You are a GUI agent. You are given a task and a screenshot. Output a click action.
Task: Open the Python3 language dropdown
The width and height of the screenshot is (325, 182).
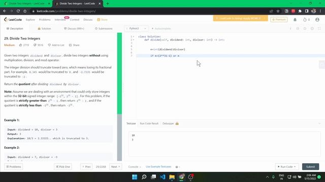tap(136, 28)
